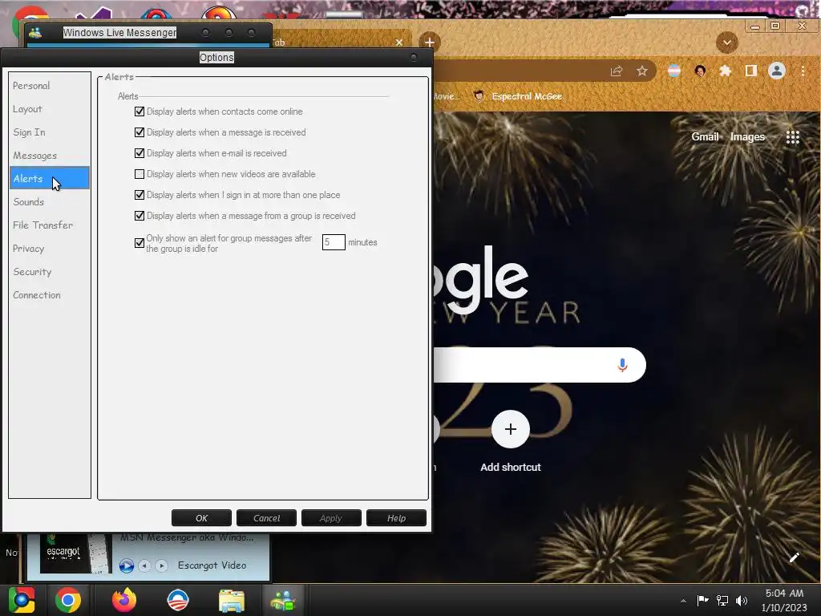Toggle alerts for signing in more than one place
The image size is (821, 616).
coord(140,195)
